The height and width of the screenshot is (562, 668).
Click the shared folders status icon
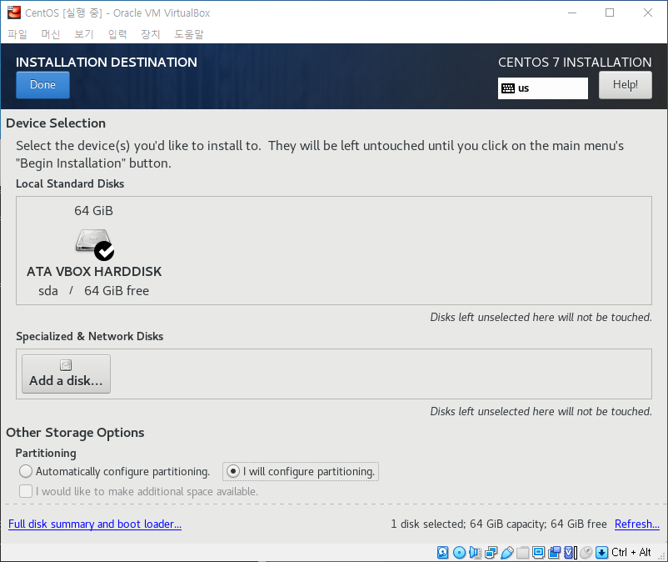click(523, 553)
